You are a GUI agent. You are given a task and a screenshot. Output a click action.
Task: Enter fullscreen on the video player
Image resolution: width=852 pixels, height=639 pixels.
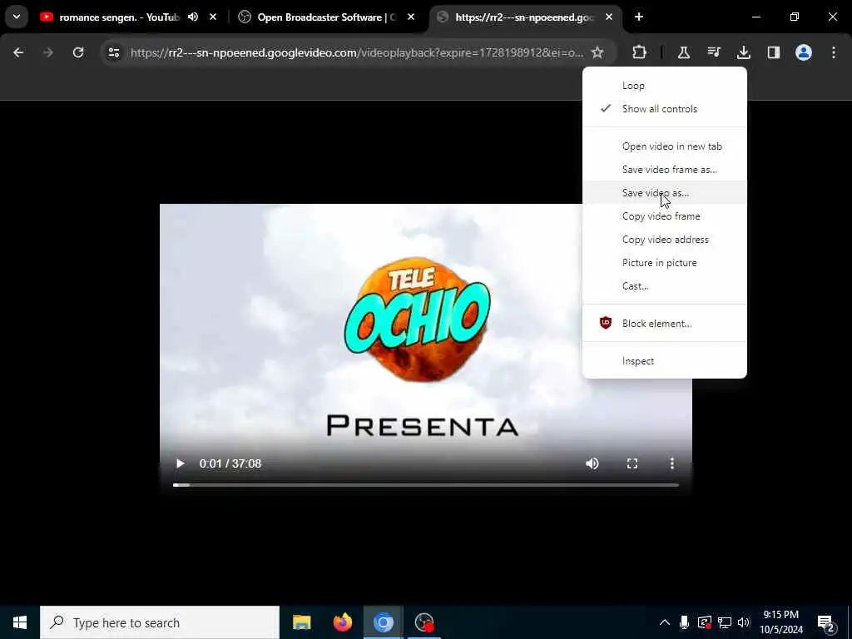(x=632, y=463)
